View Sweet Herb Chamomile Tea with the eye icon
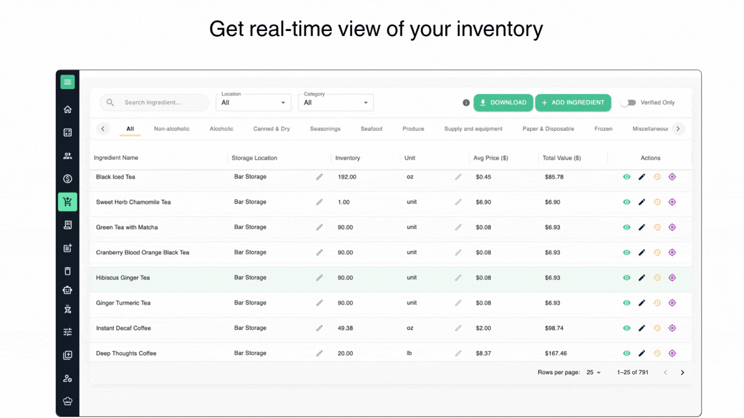This screenshot has width=744, height=418. 626,202
